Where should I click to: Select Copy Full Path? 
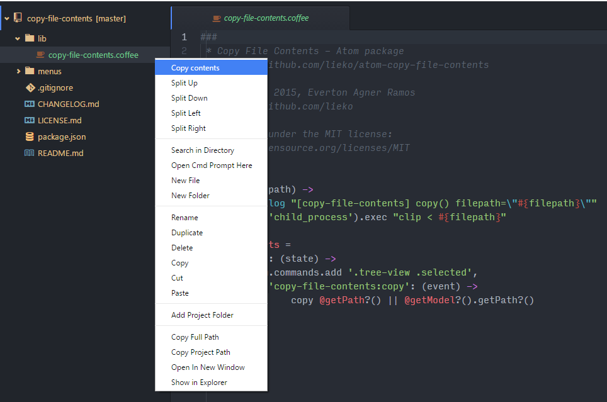click(211, 337)
